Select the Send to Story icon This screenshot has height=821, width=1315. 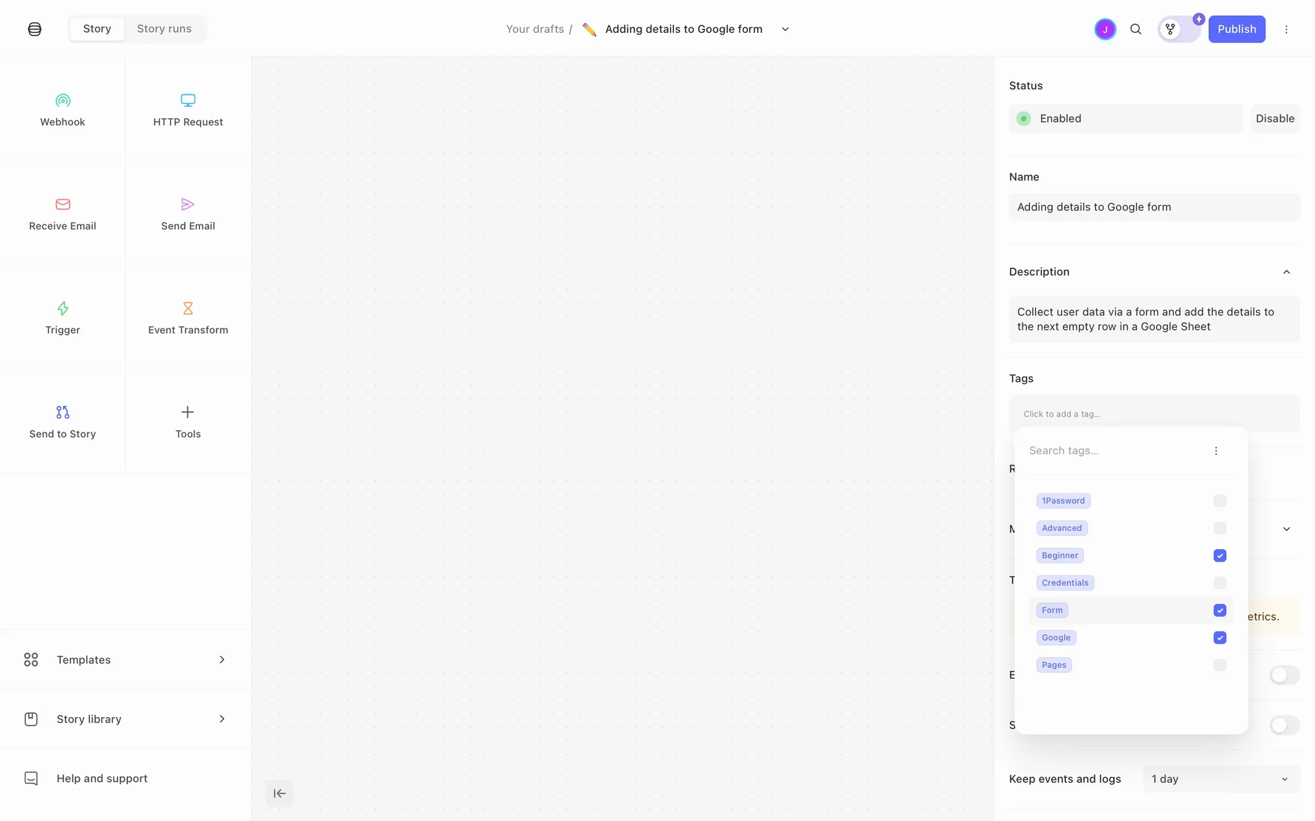(x=62, y=413)
